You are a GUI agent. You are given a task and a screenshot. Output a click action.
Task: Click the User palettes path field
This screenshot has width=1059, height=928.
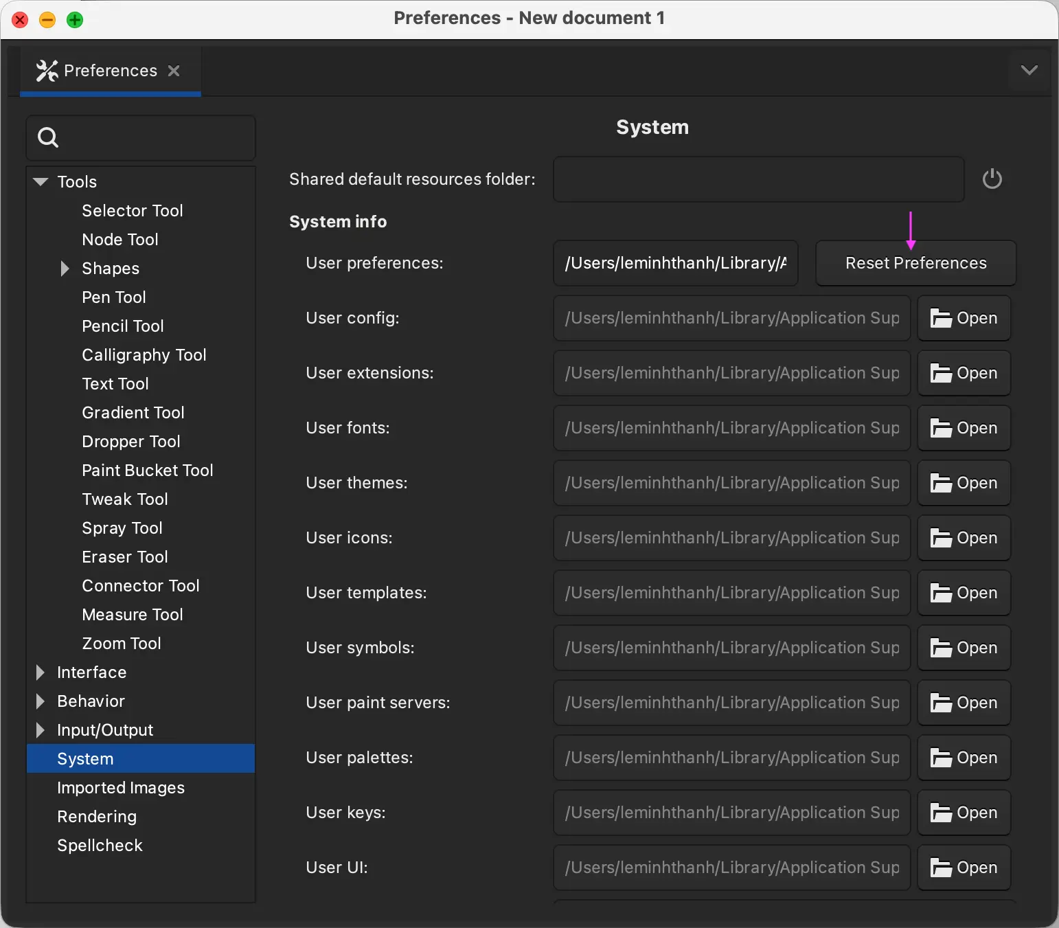click(x=732, y=758)
